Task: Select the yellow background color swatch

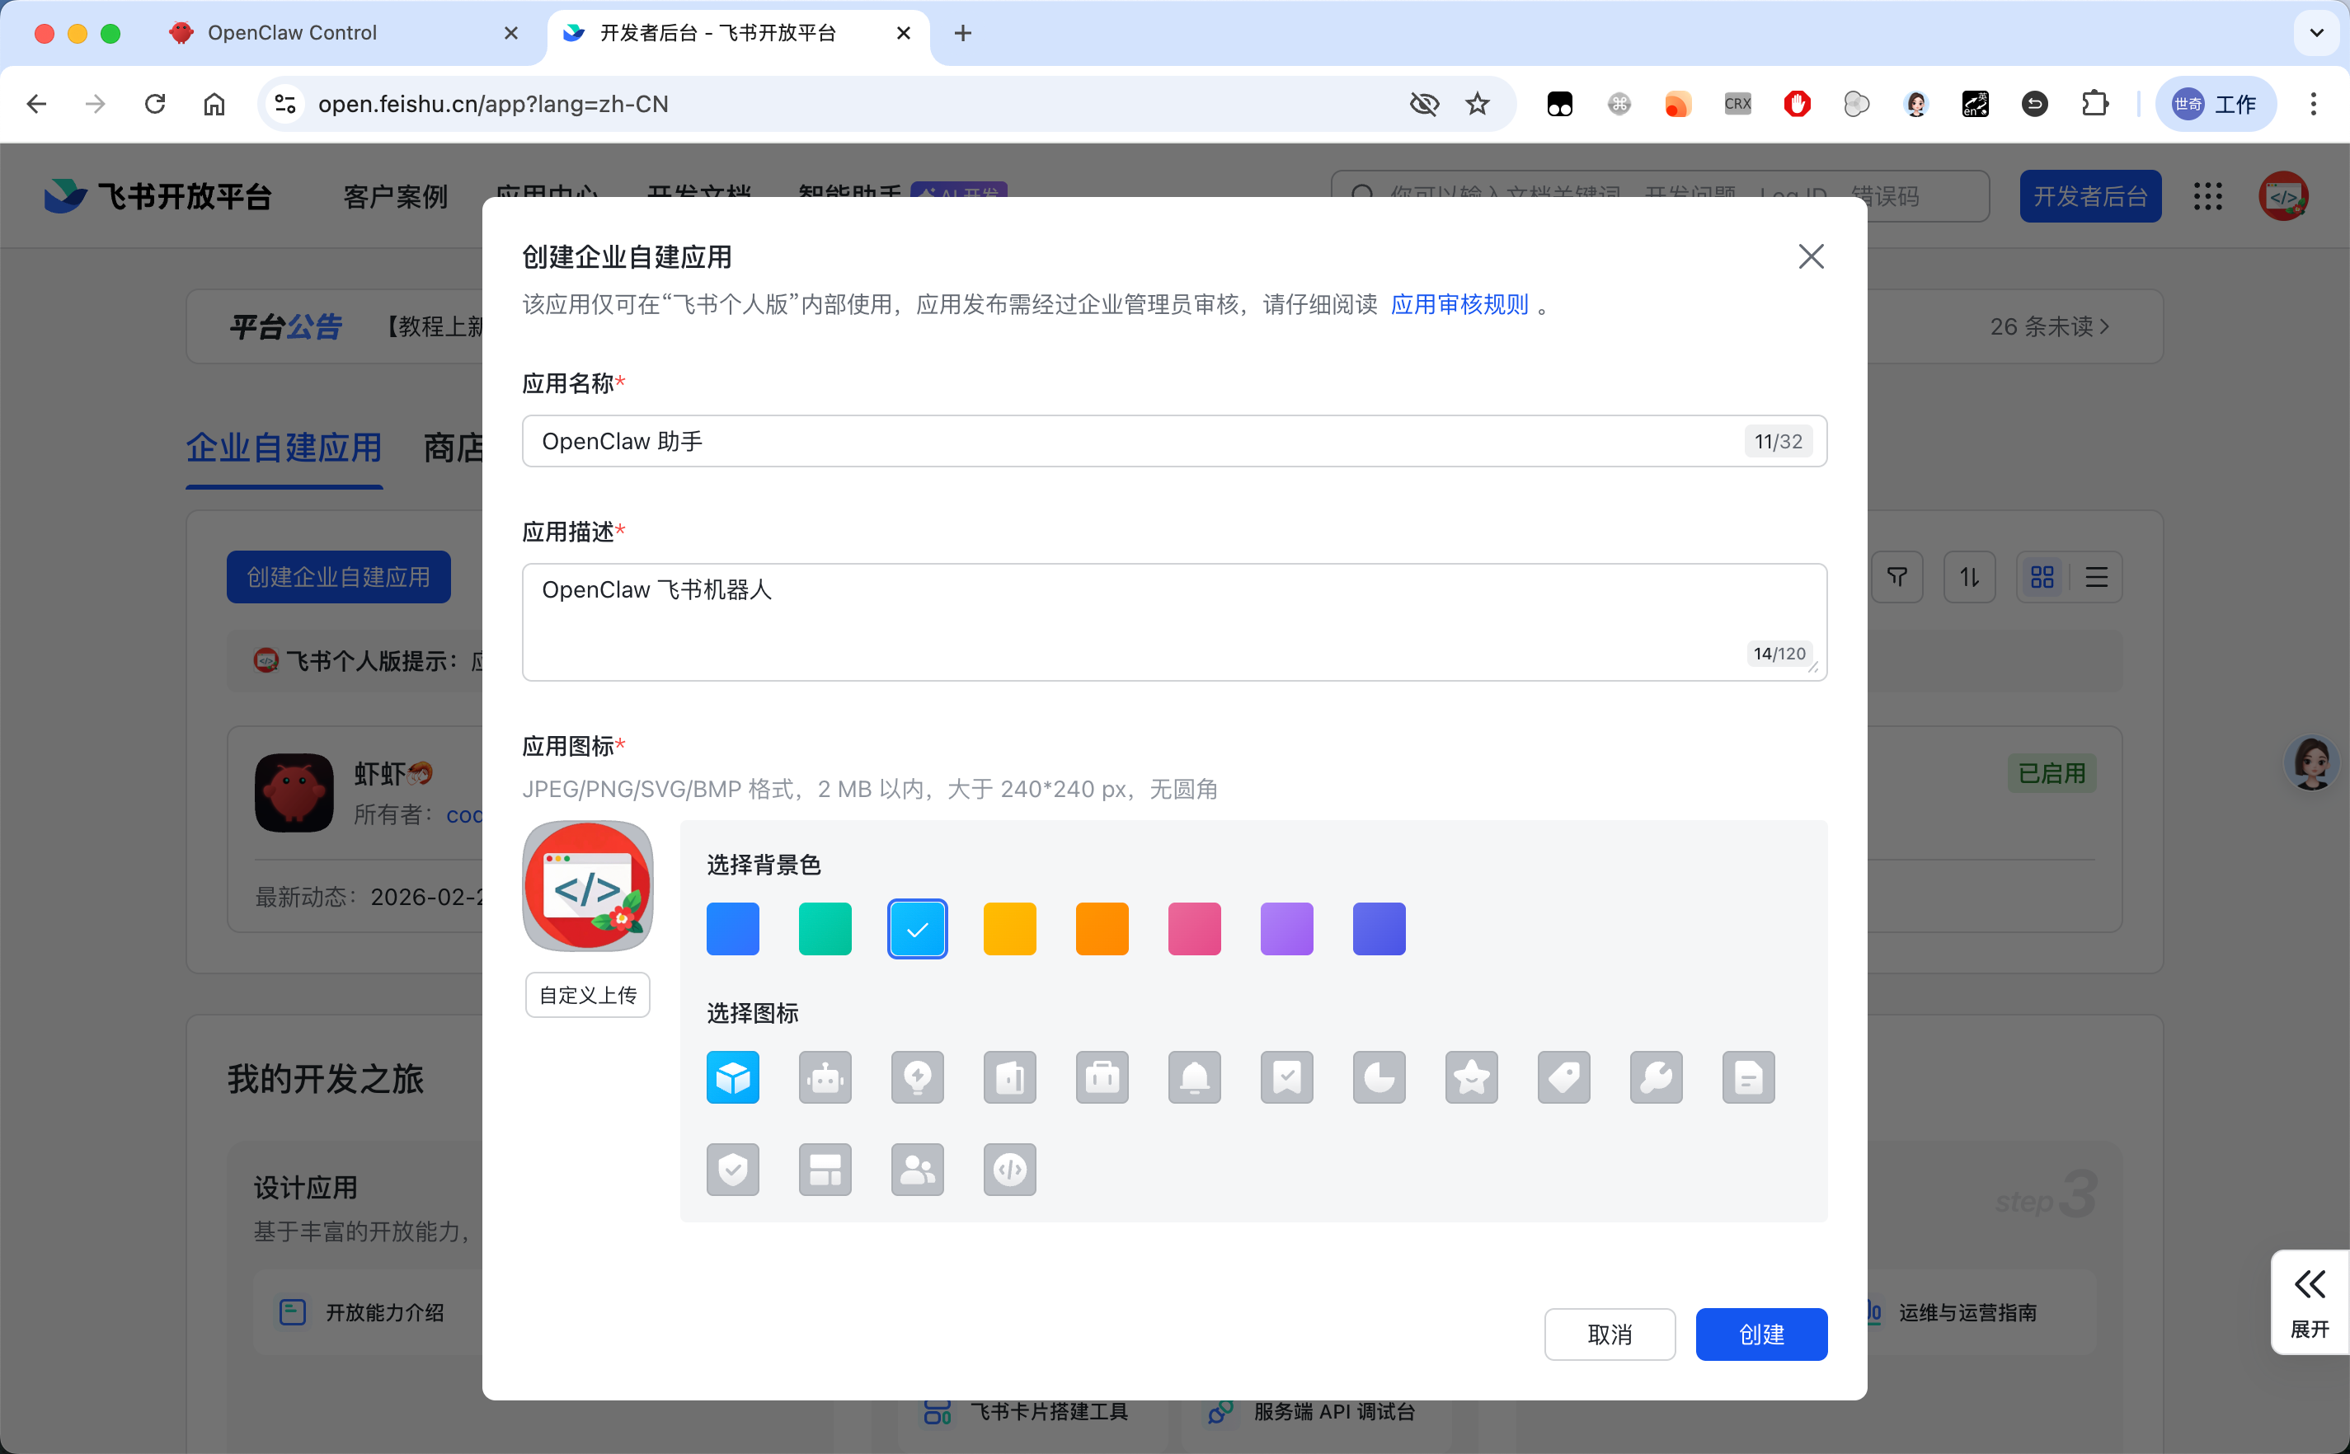Action: click(x=1009, y=928)
